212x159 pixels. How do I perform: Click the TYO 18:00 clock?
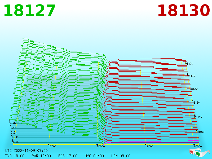pos(15,156)
